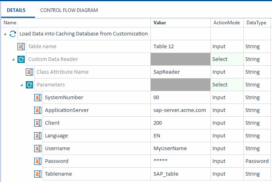Click the attribute icon beside SystemNumber
The image size is (272, 182).
click(38, 98)
